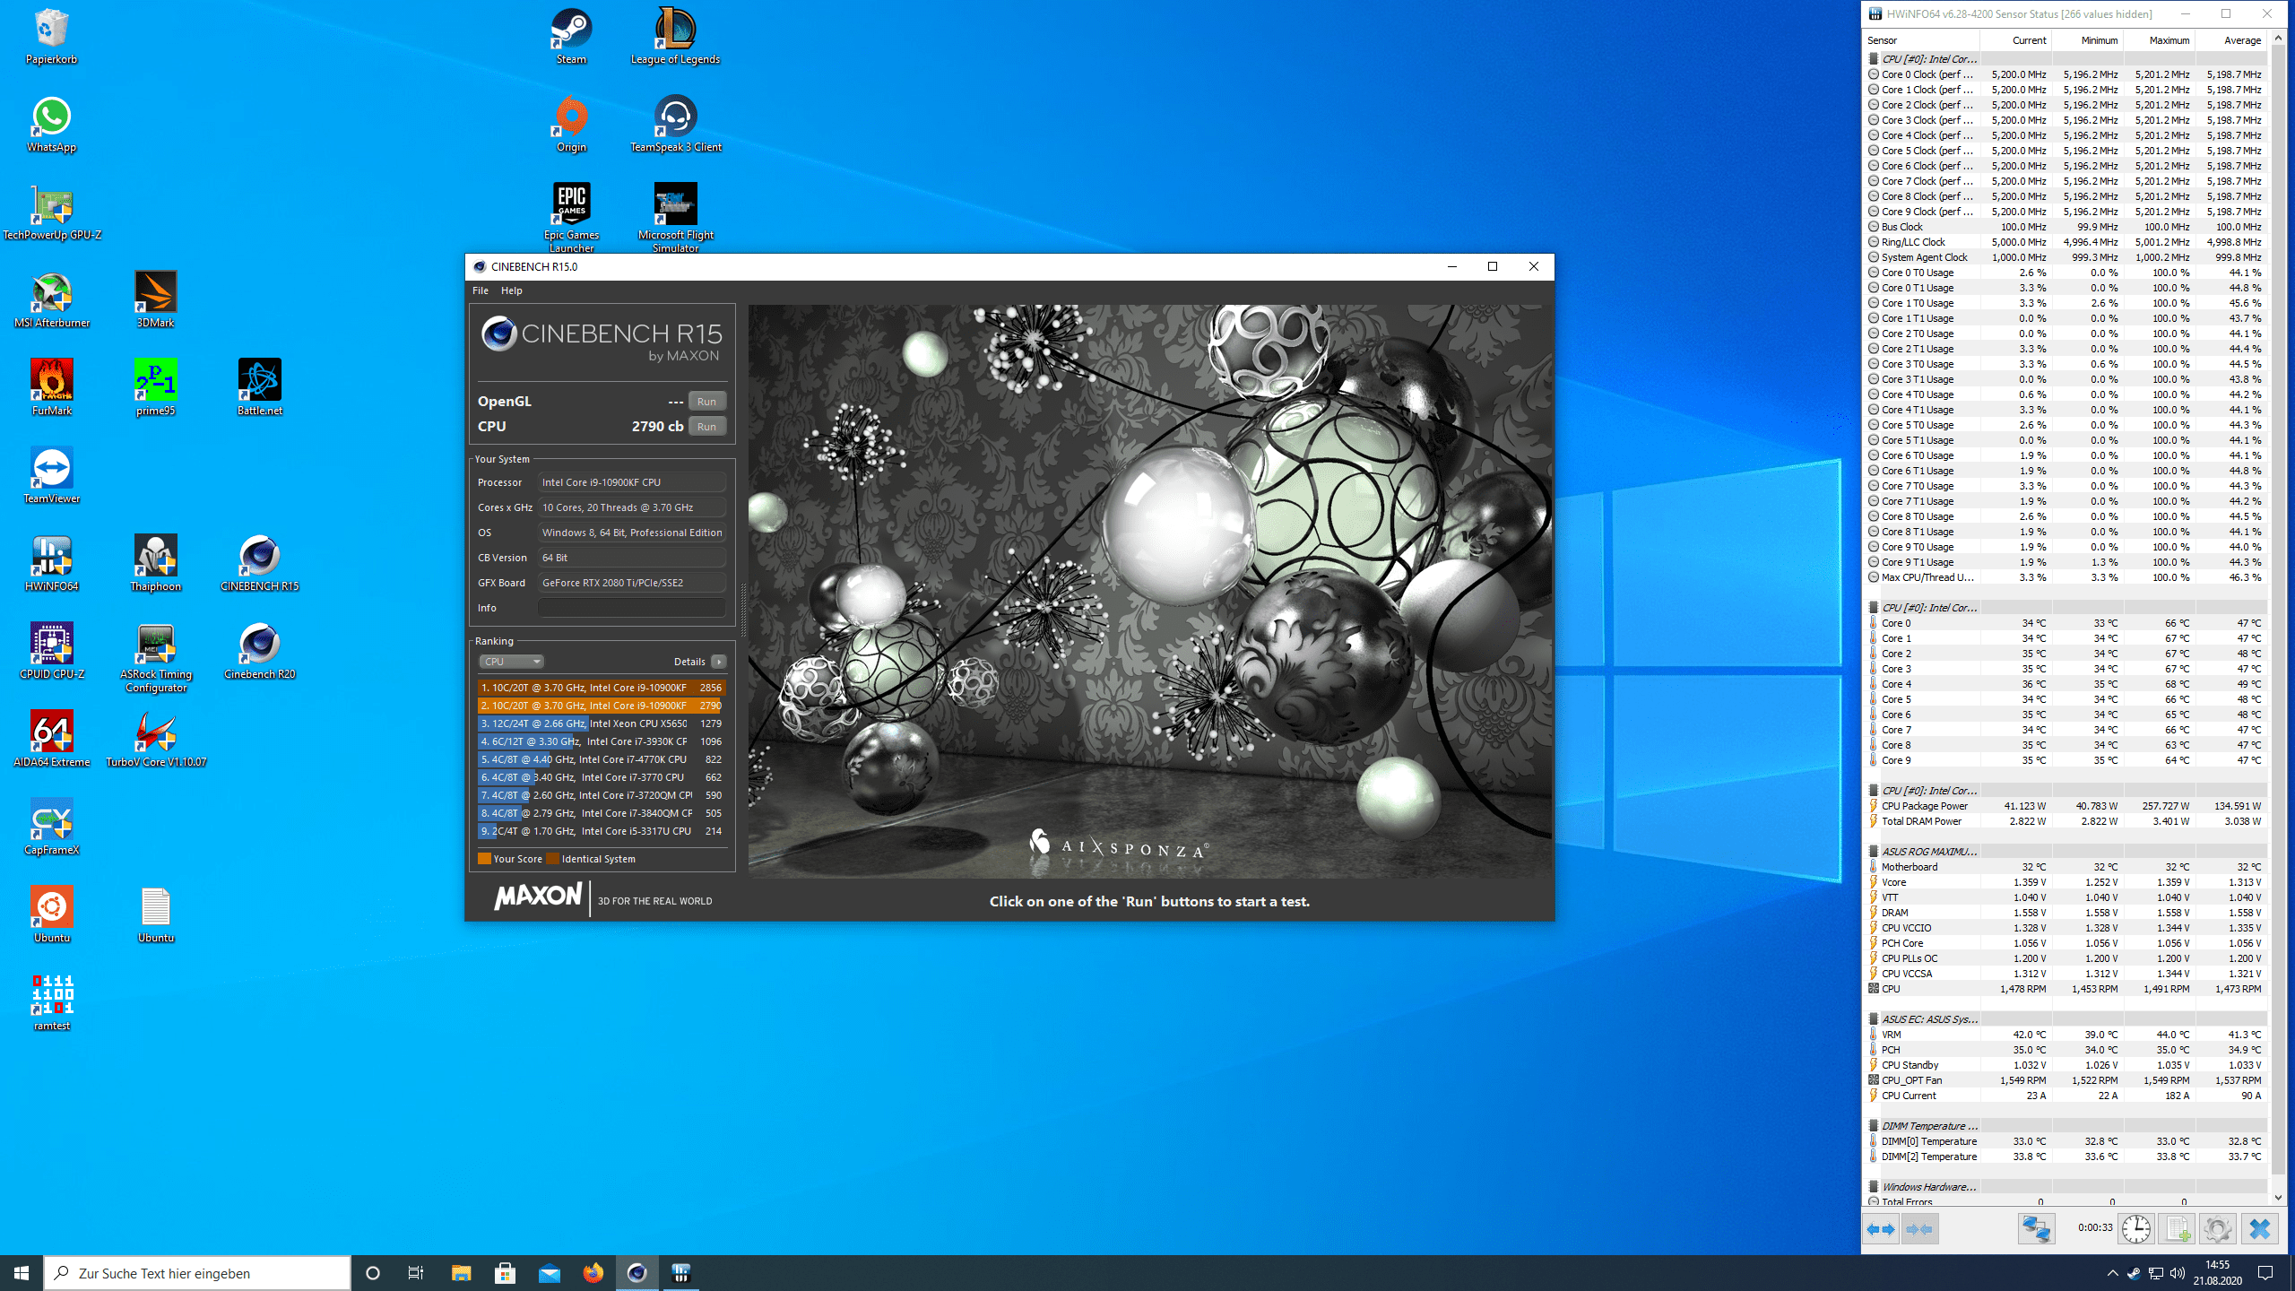Select the ramtest desktop icon

coord(51,1003)
